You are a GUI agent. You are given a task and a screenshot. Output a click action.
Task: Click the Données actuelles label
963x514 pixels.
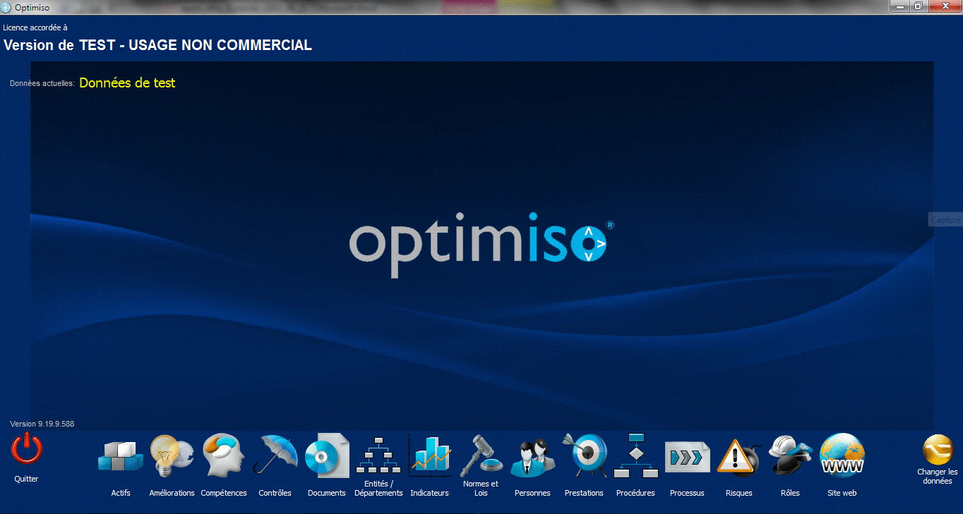[x=42, y=83]
